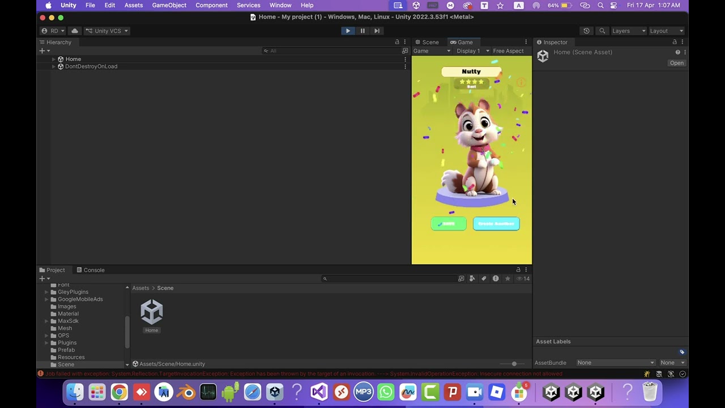
Task: Pause the game with the Pause button
Action: (x=362, y=31)
